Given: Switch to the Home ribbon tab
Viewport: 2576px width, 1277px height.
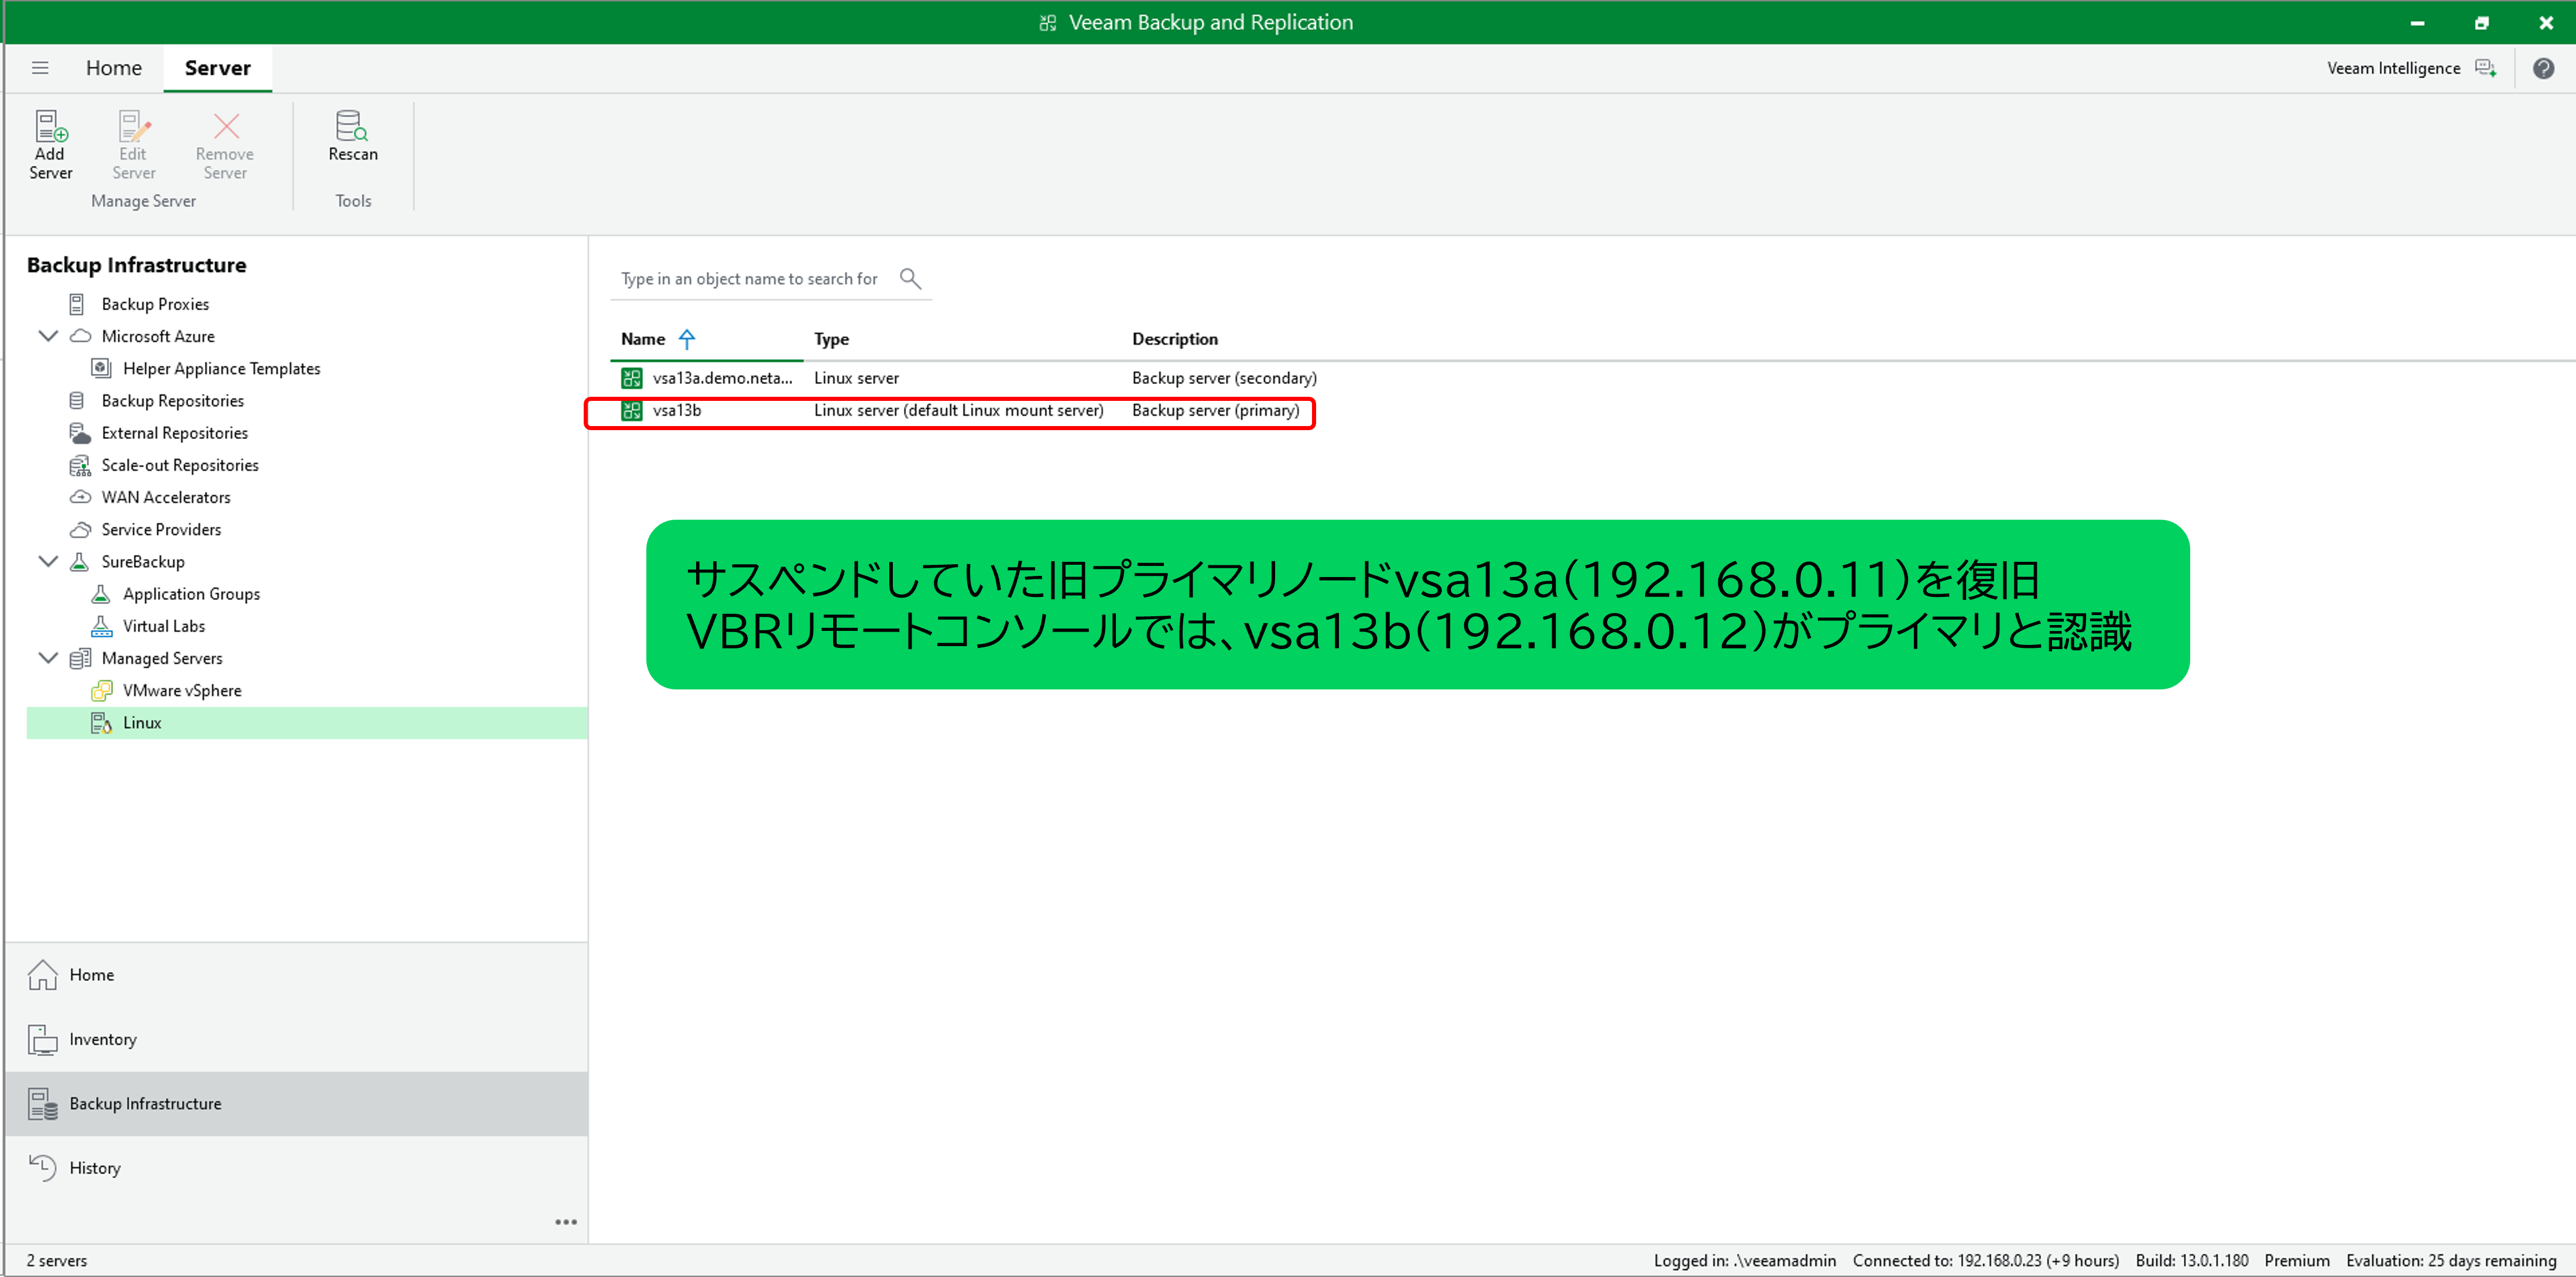Looking at the screenshot, I should tap(113, 68).
